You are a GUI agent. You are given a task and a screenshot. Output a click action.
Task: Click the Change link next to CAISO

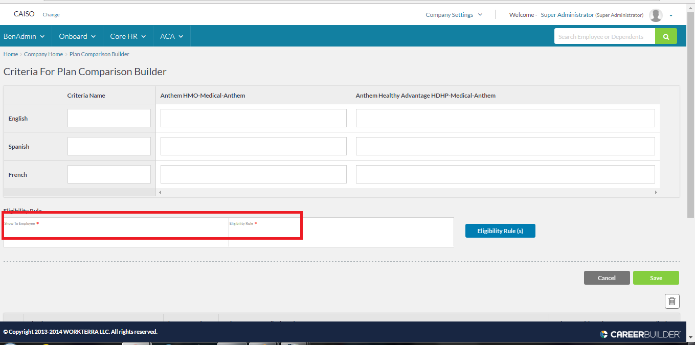pyautogui.click(x=51, y=15)
